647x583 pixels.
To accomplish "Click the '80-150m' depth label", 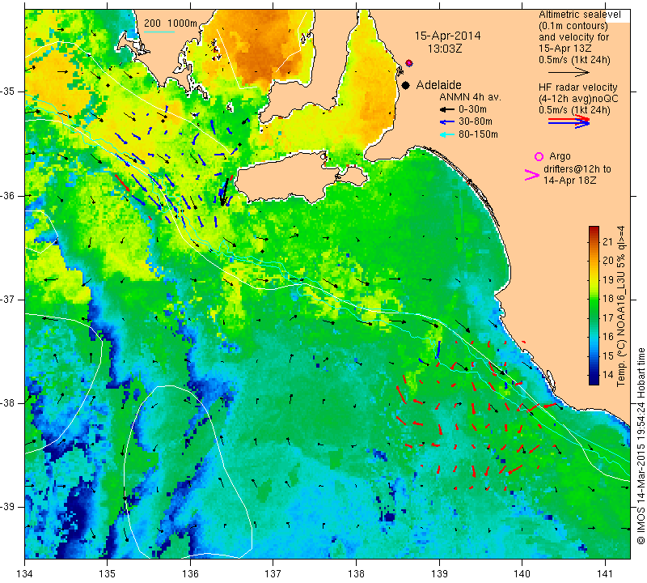I will pos(478,134).
